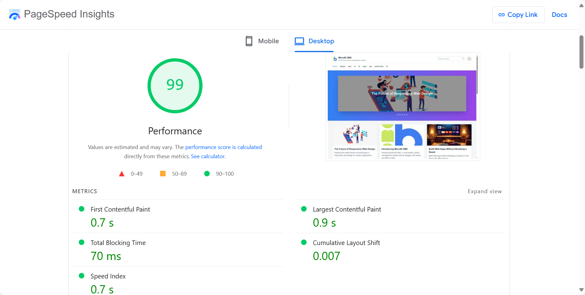Image resolution: width=585 pixels, height=295 pixels.
Task: Click the red triangle 0–49 legend icon
Action: click(x=122, y=174)
